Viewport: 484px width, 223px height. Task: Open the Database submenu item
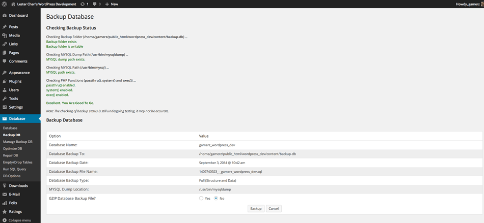10,128
